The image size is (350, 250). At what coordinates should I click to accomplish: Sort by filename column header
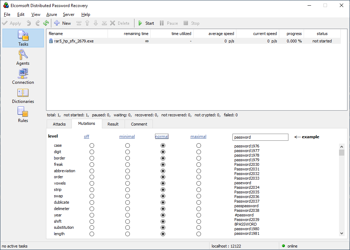[77, 34]
